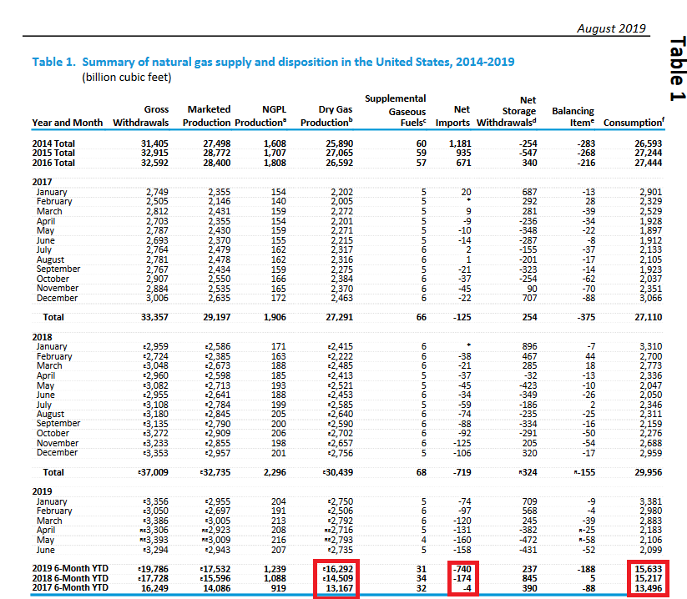Select the (billion cubic feet) units subtitle
The height and width of the screenshot is (599, 687).
[127, 78]
